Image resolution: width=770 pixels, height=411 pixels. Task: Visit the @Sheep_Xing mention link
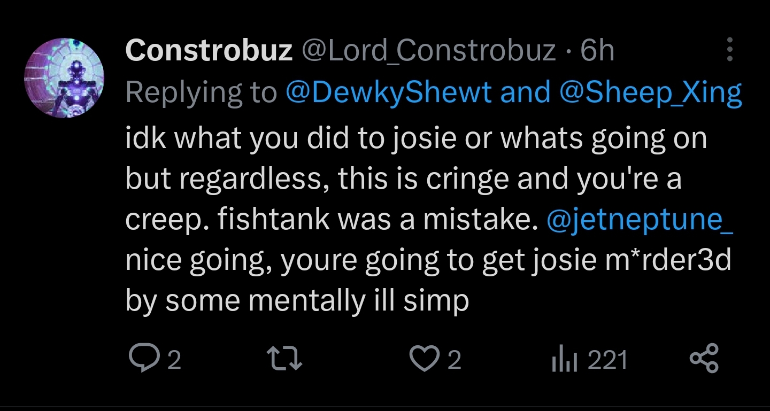click(x=651, y=92)
